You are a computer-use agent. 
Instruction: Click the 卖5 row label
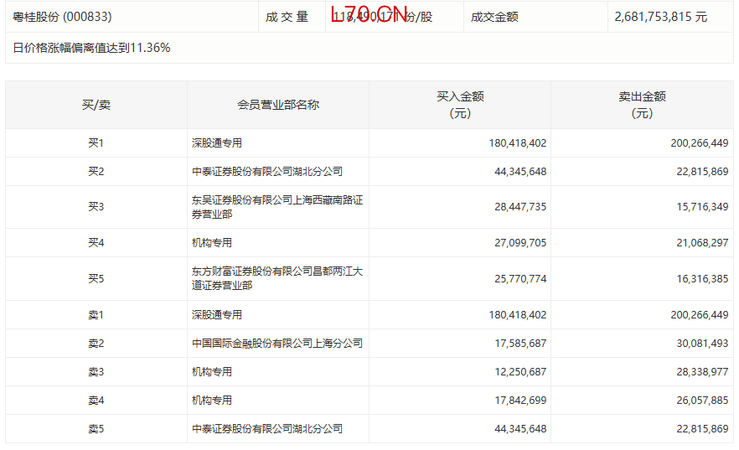point(96,429)
